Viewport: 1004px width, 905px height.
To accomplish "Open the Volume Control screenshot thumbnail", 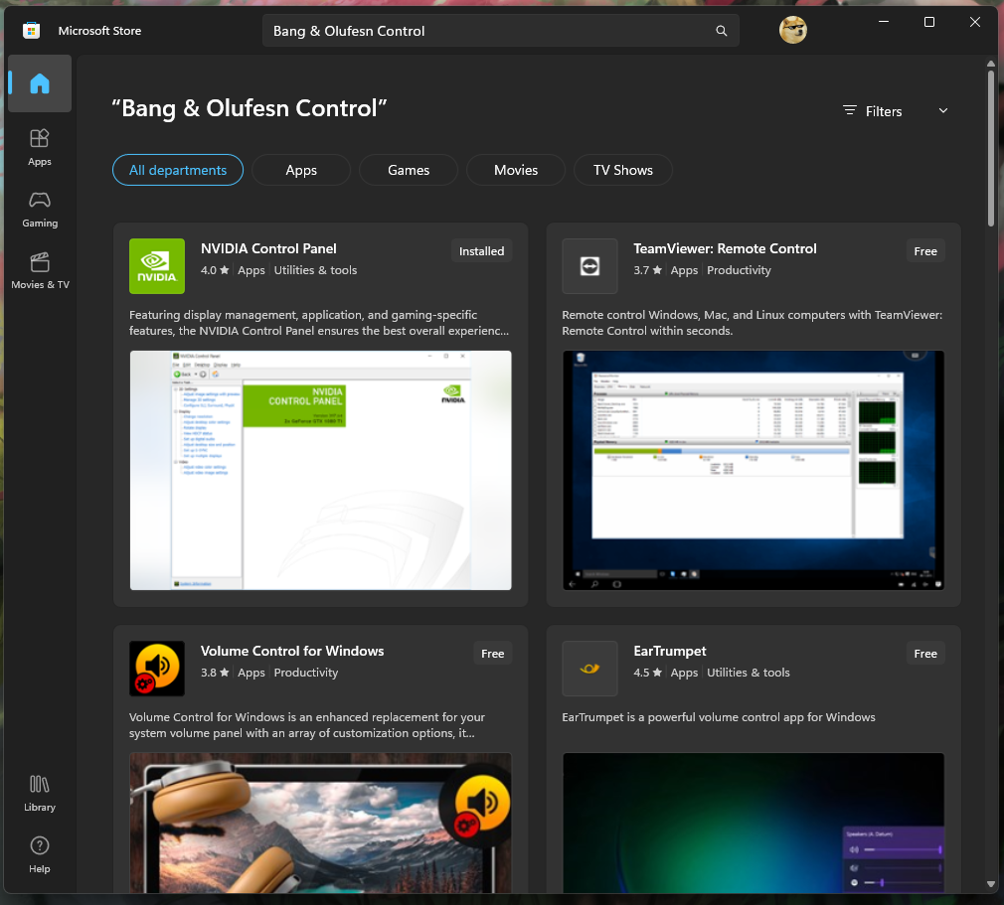I will point(321,823).
